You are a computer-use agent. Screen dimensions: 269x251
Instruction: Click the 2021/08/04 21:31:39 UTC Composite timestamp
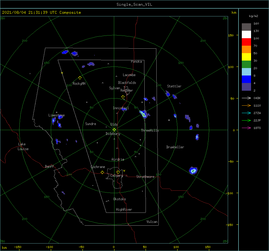coord(41,13)
